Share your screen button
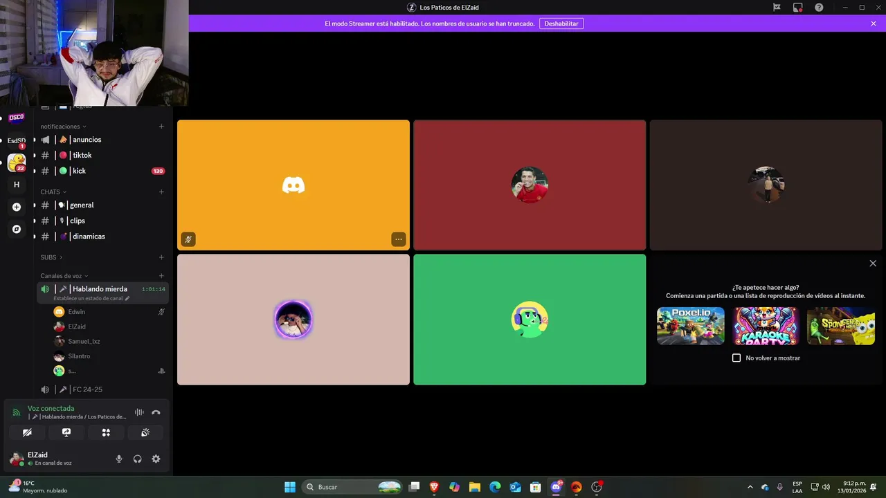The width and height of the screenshot is (886, 498). (x=66, y=432)
